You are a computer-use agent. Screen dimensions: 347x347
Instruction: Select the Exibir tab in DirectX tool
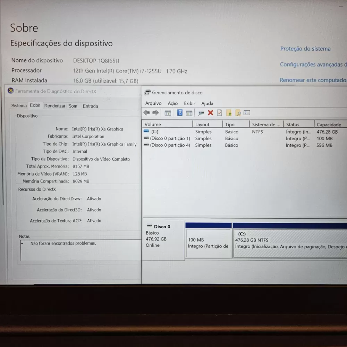click(x=35, y=105)
